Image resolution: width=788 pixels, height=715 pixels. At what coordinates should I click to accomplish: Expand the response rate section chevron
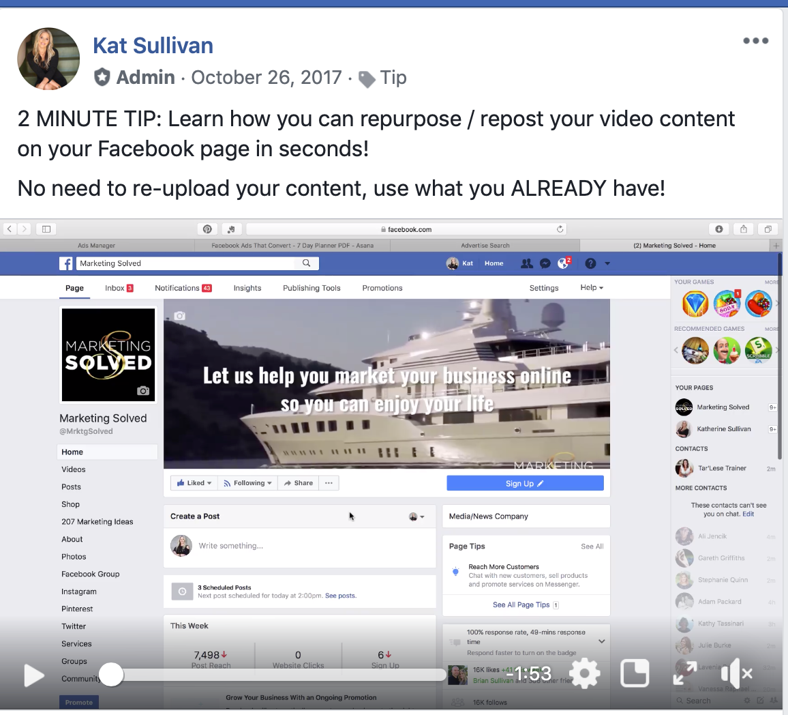click(x=601, y=641)
